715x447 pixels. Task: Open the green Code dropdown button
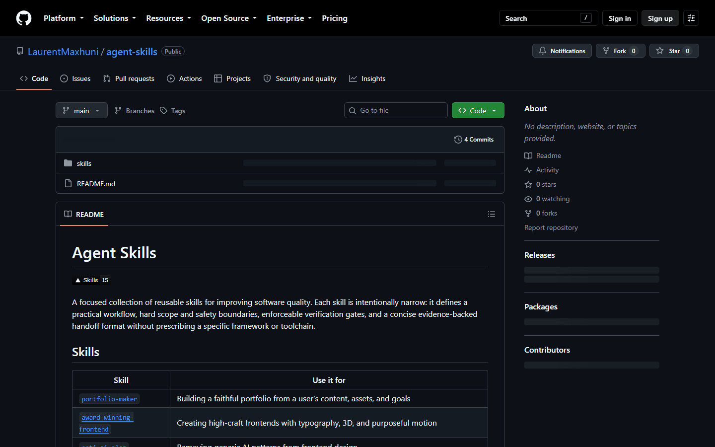coord(478,110)
